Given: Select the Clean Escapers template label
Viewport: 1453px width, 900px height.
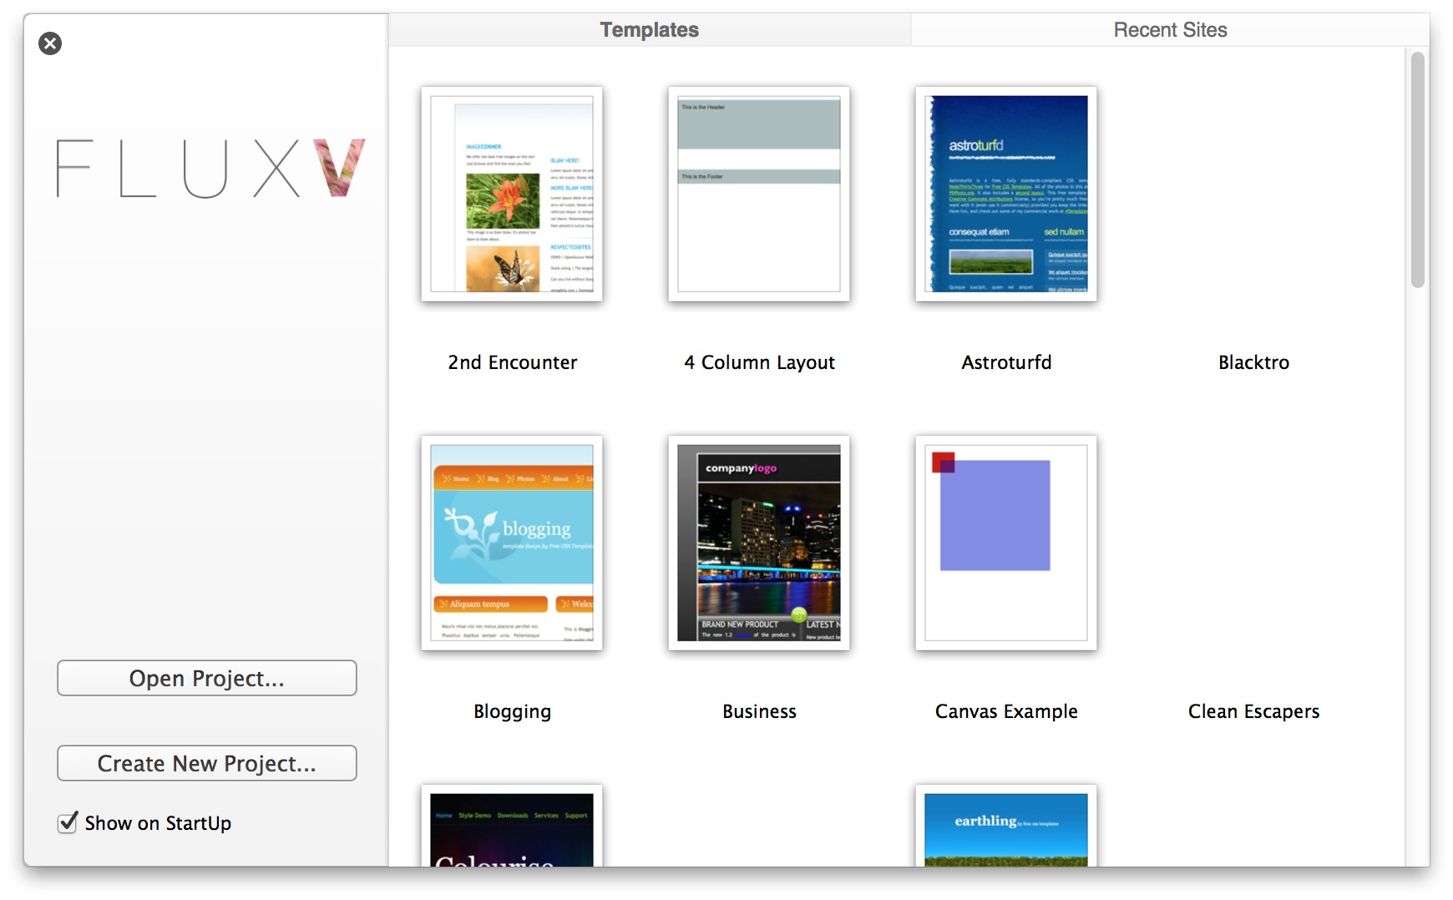Looking at the screenshot, I should 1253,711.
